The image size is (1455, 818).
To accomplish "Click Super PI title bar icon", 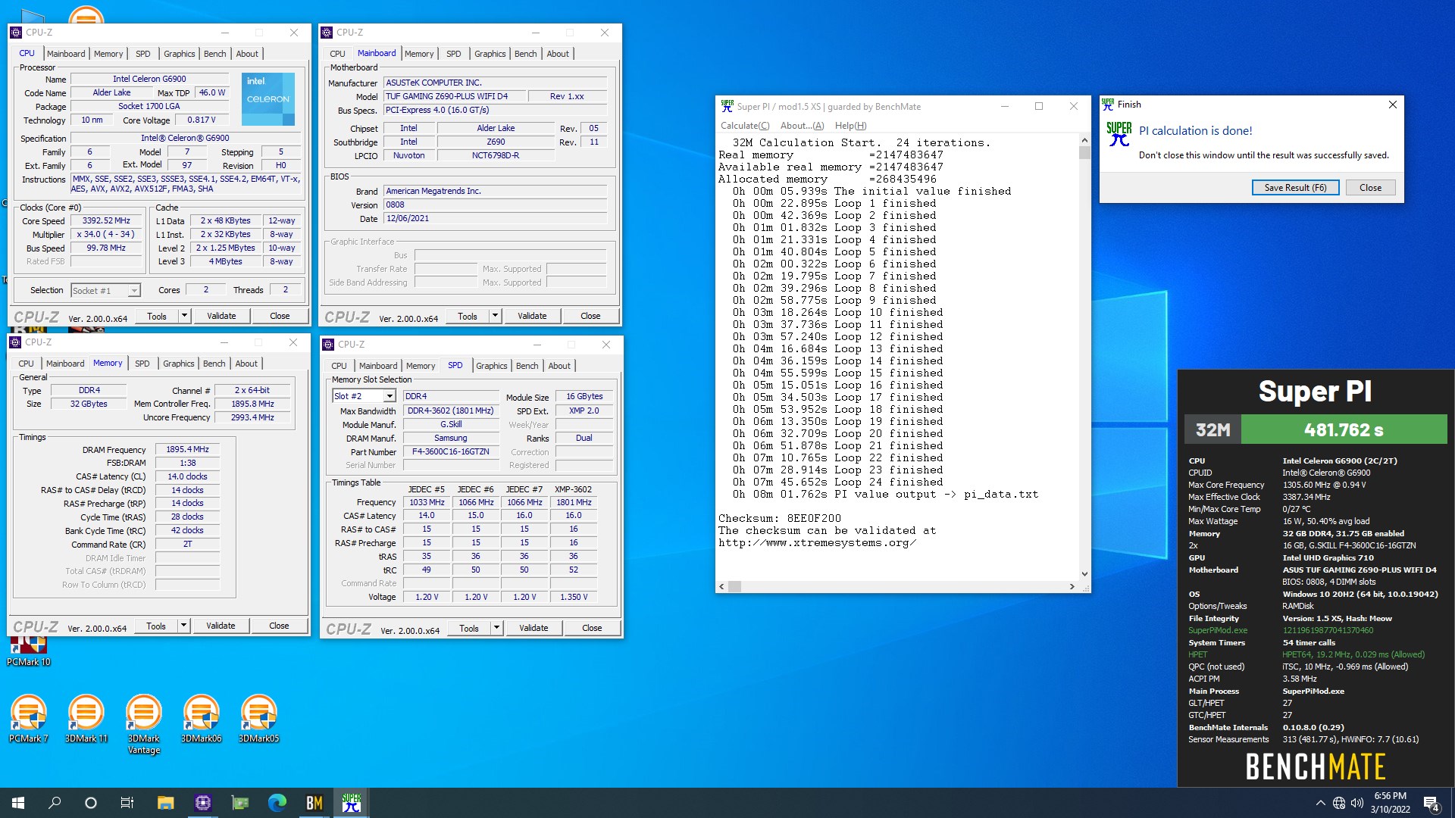I will [x=727, y=106].
